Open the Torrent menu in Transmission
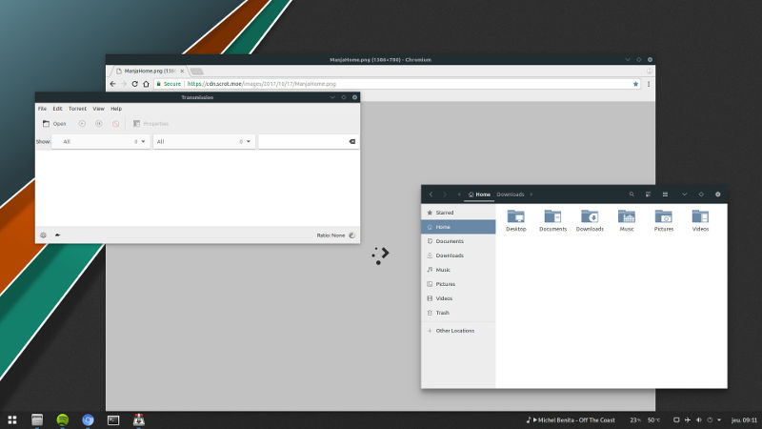Screen dimensions: 762x429 77,109
